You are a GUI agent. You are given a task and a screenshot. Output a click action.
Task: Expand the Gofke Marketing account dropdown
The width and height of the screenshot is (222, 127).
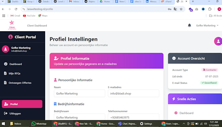tap(207, 25)
